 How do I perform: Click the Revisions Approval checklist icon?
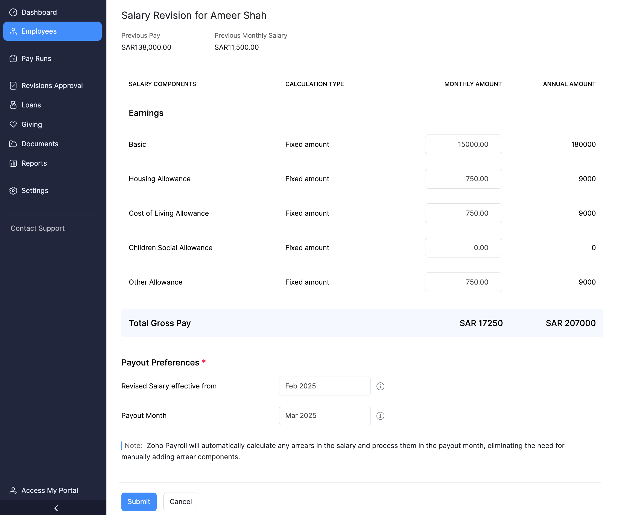[x=13, y=86]
